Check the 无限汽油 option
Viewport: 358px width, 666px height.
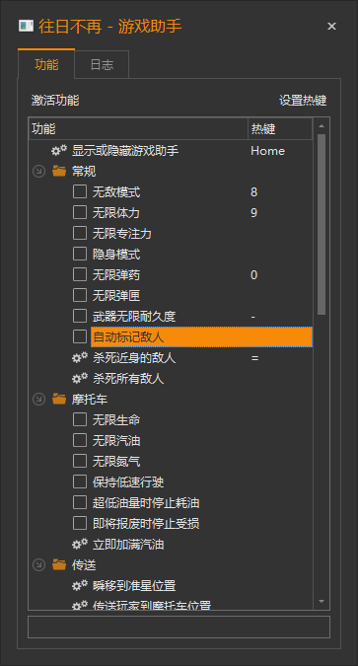pyautogui.click(x=80, y=440)
